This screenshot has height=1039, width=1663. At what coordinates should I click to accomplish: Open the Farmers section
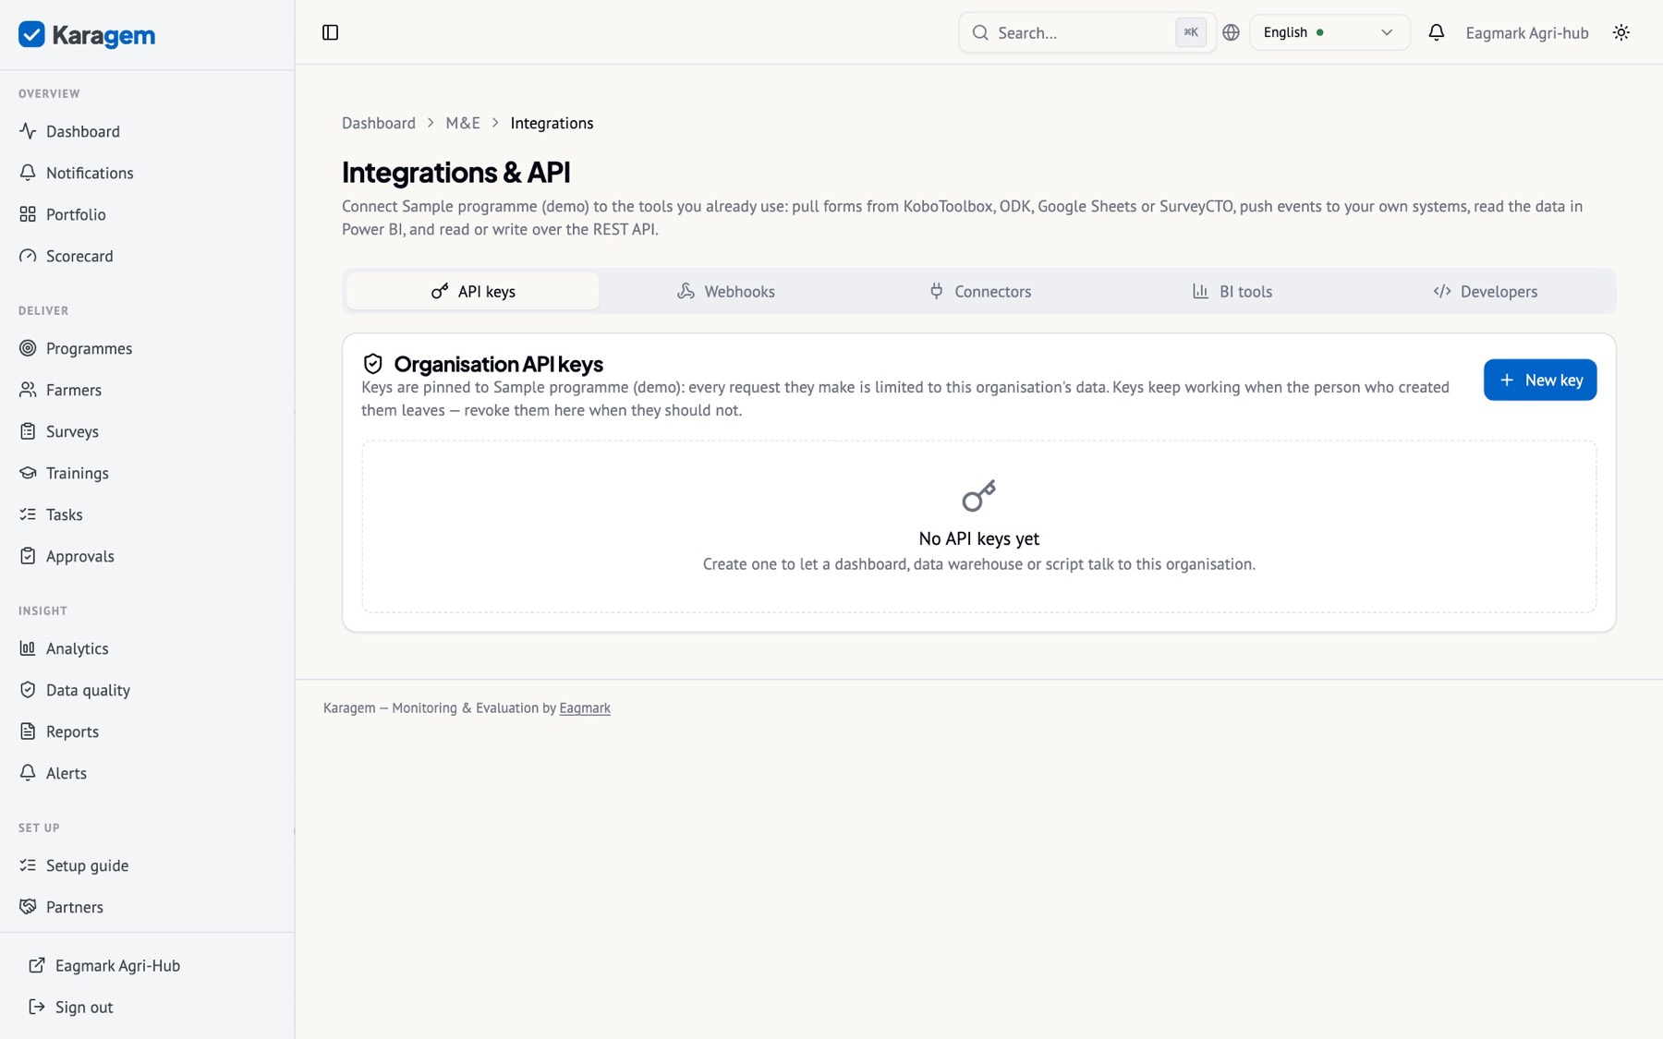click(x=148, y=390)
